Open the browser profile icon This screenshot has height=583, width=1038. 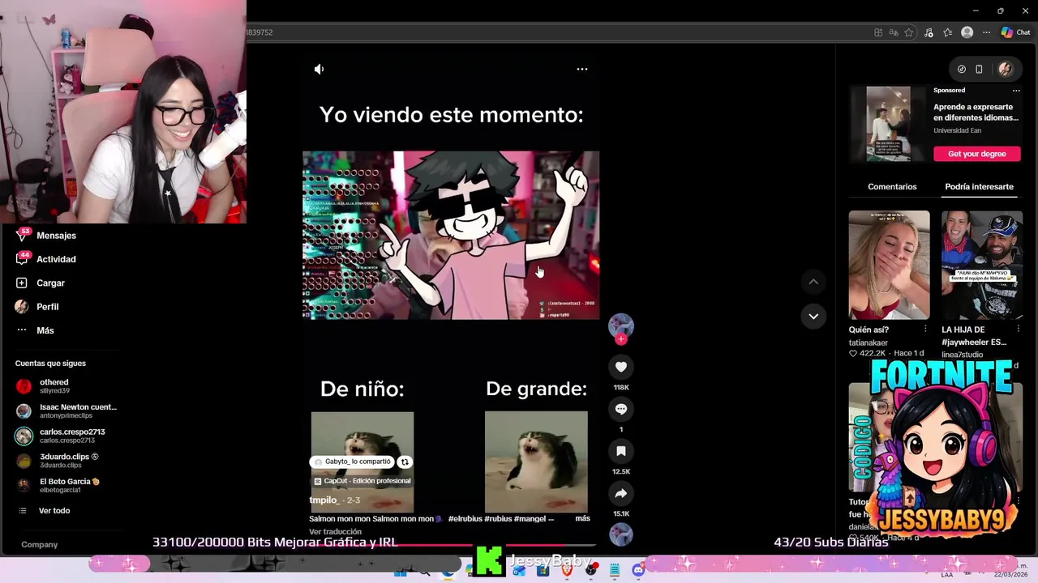pyautogui.click(x=967, y=32)
